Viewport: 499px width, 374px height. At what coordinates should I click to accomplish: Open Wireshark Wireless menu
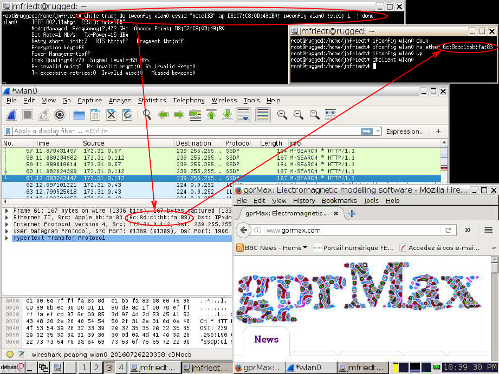point(224,101)
